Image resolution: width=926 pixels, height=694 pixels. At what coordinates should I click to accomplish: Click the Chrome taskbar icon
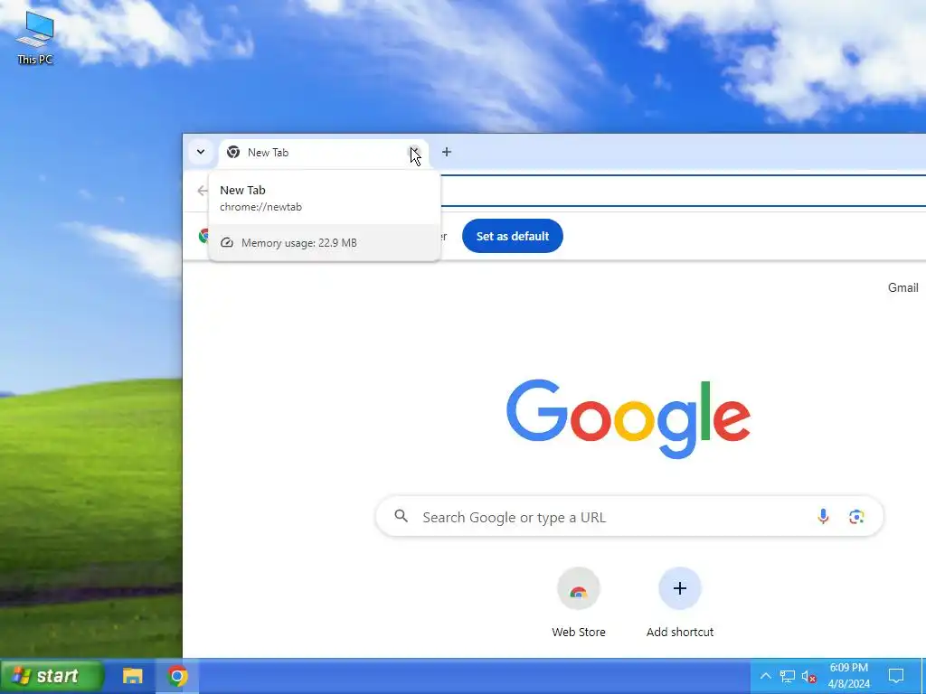coord(177,676)
